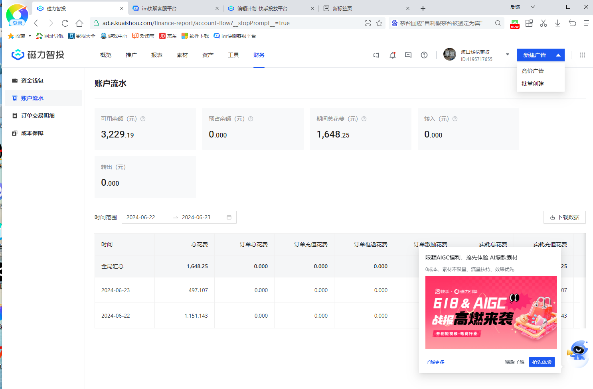Viewport: 593px width, 389px height.
Task: Select 账户流水 in the sidebar
Action: tap(43, 98)
